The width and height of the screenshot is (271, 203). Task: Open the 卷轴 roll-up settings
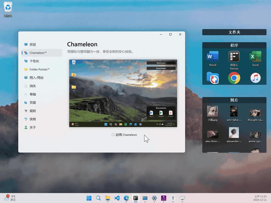point(42,94)
